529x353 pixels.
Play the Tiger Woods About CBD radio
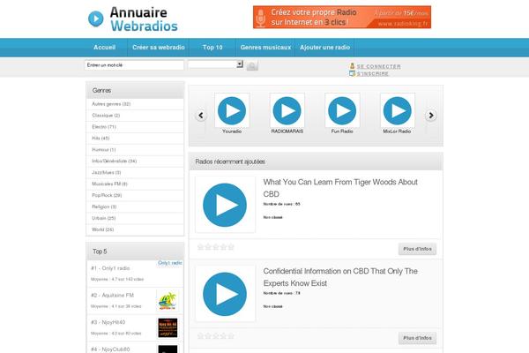click(x=225, y=205)
